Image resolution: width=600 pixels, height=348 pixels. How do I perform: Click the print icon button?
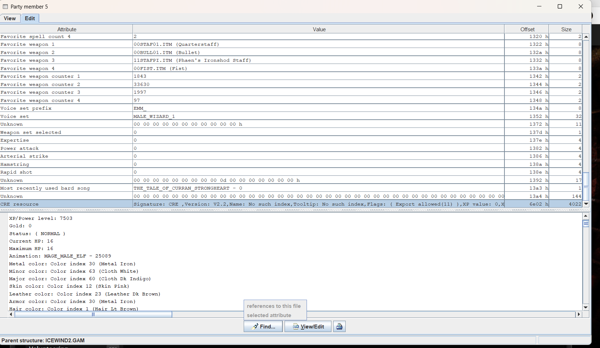coord(339,326)
